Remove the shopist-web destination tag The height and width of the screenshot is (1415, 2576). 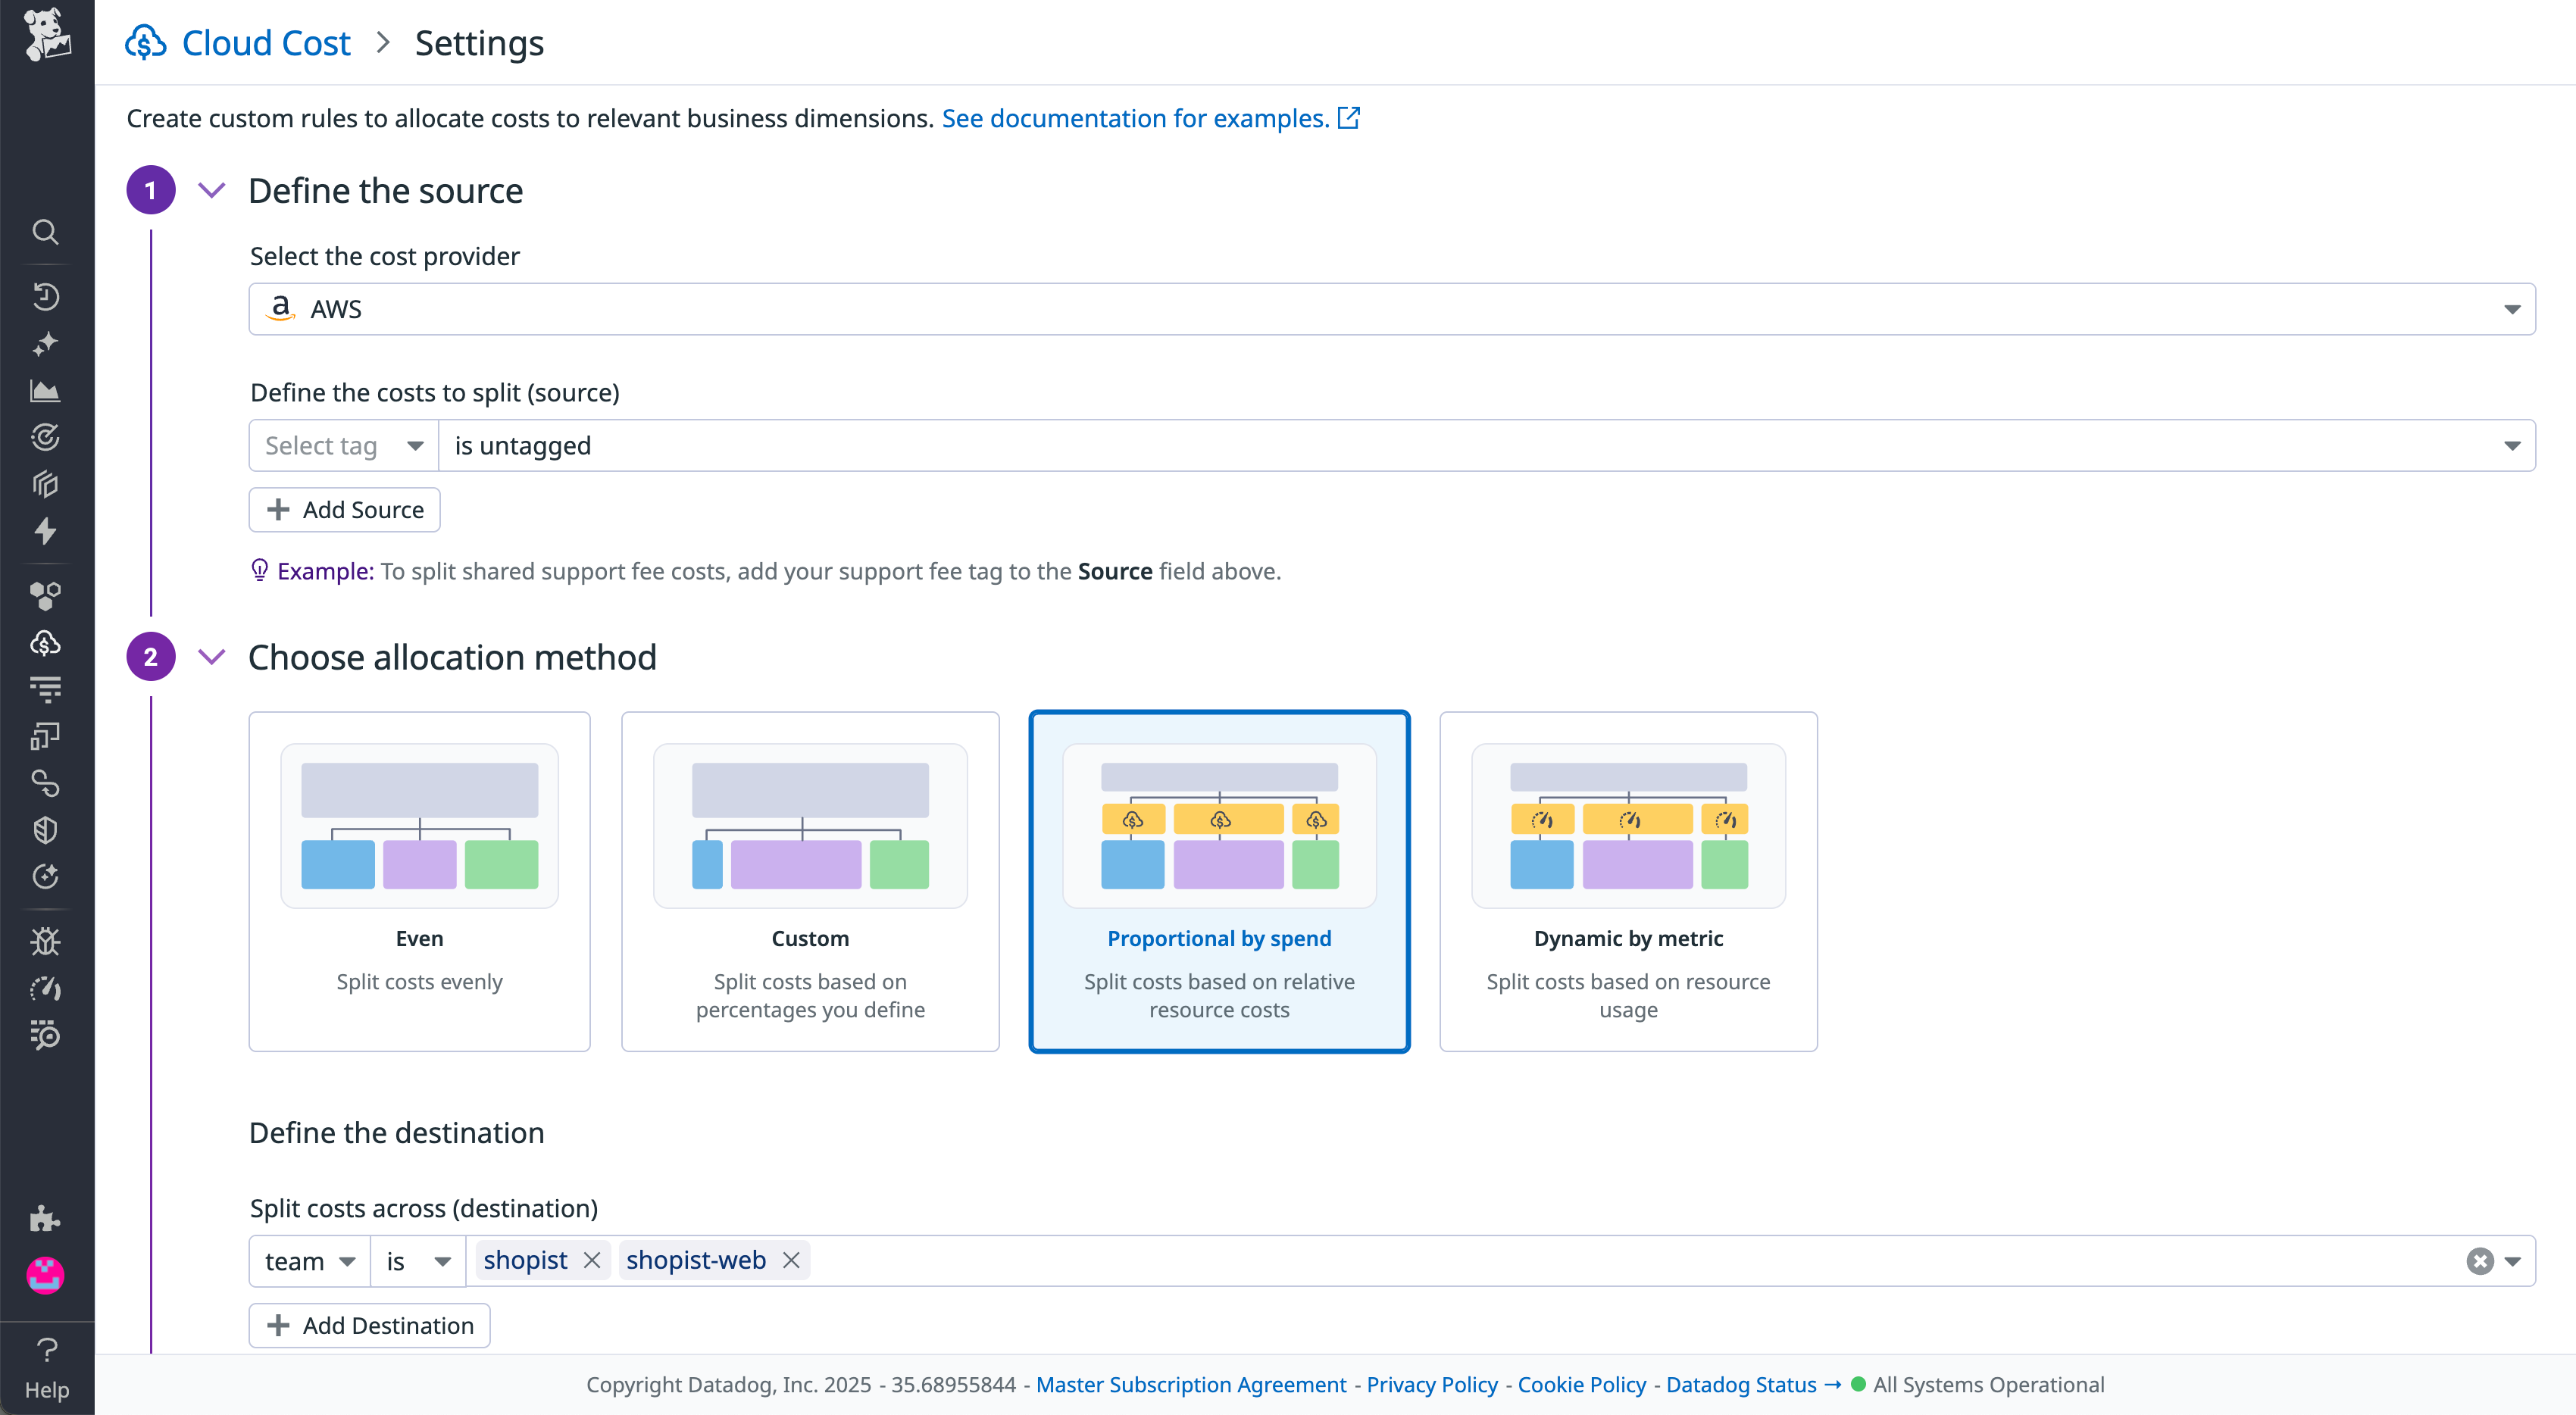[x=790, y=1260]
